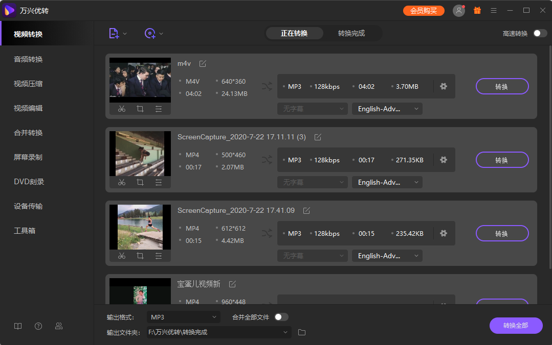Open help via the question mark icon
552x345 pixels.
[38, 326]
